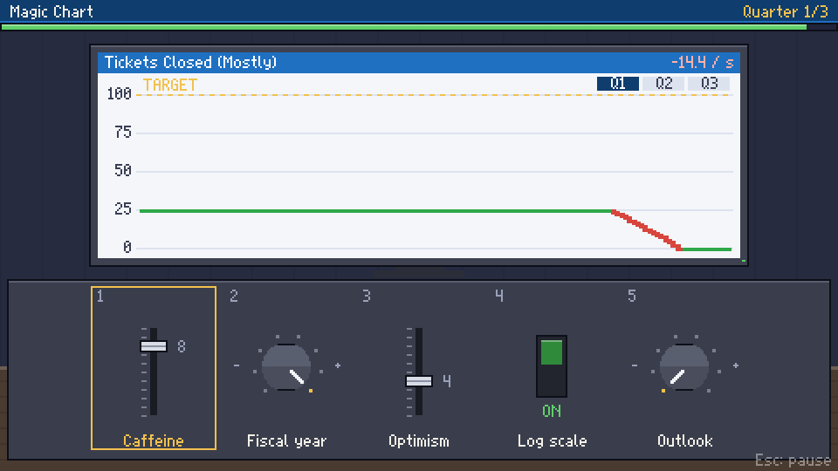The image size is (838, 471).
Task: Click the plus sign beside Fiscal year knob
Action: [x=338, y=365]
